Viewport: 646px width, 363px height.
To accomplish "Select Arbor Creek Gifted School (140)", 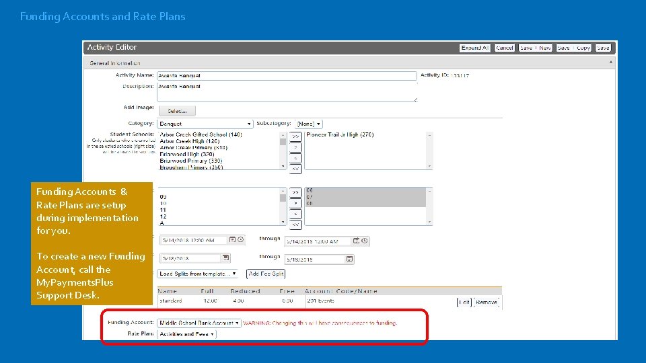I will tap(201, 134).
